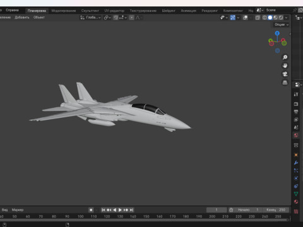Toggle viewport overlays
Viewport: 303px width, 227px height.
pyautogui.click(x=245, y=18)
